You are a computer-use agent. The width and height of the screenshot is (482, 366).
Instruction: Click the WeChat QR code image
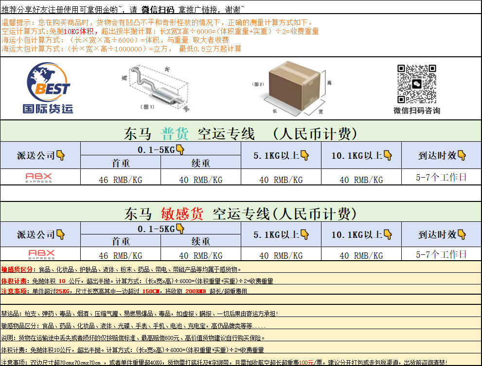pos(416,84)
